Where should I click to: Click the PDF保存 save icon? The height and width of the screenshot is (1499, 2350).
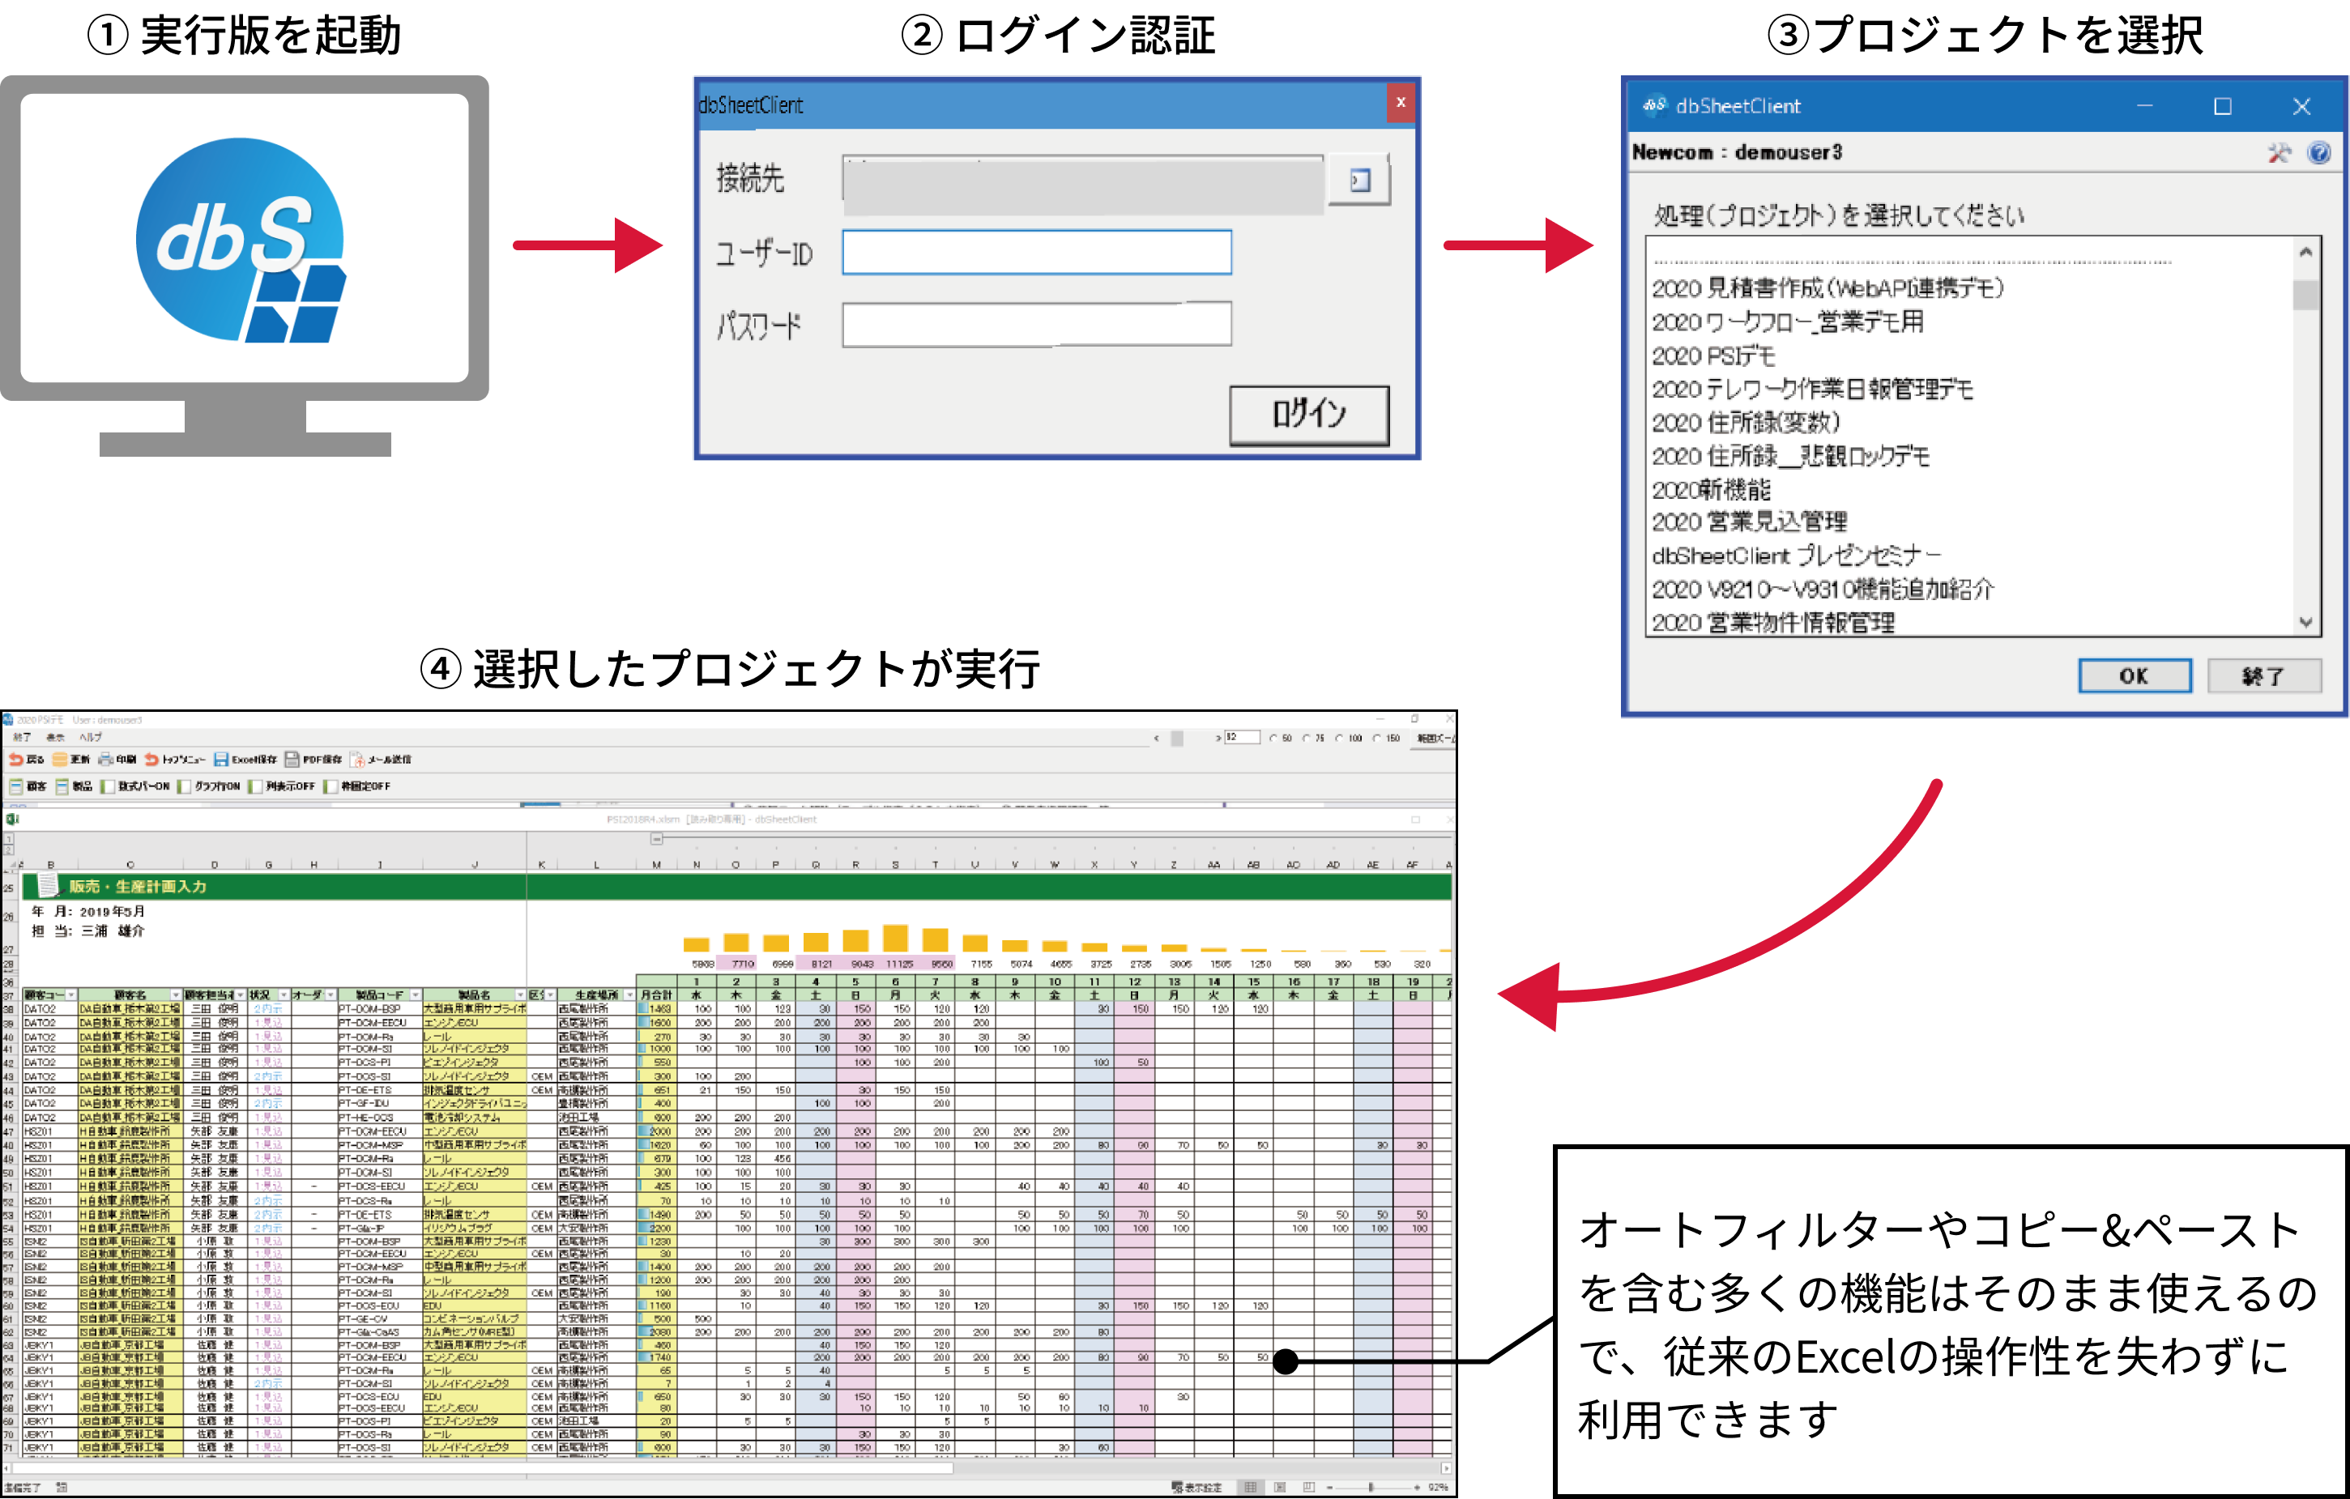pyautogui.click(x=292, y=760)
